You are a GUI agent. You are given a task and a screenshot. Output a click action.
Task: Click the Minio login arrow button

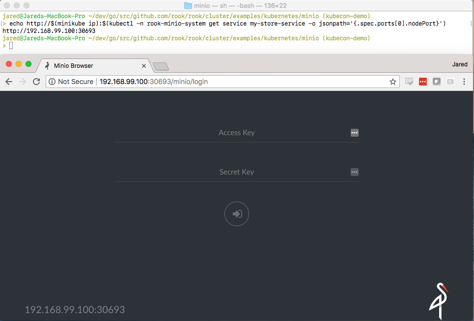pos(237,214)
